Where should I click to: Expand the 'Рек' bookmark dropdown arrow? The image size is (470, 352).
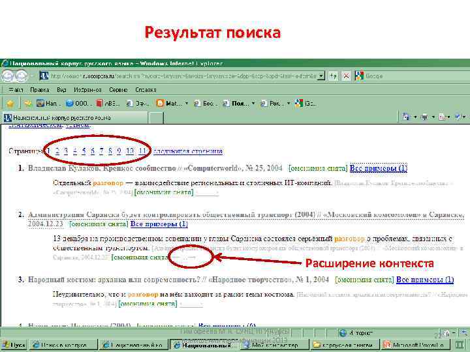[289, 104]
